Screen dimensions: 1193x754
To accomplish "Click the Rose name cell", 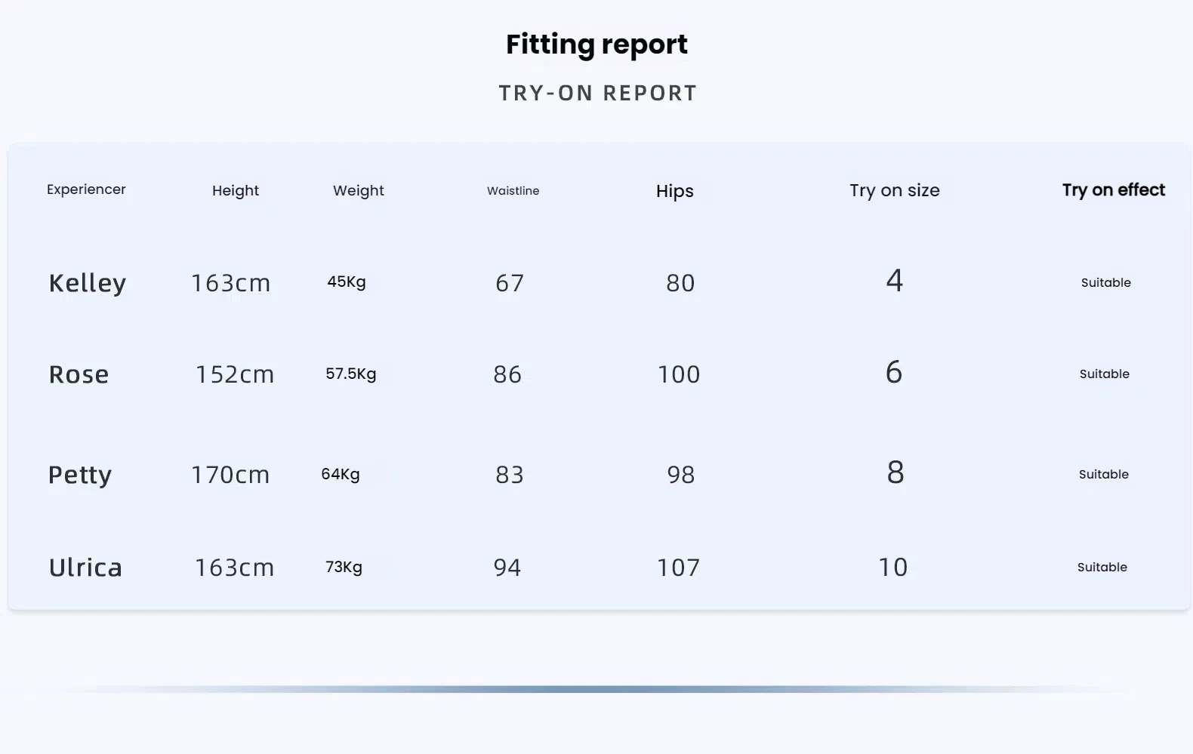I will coord(79,374).
